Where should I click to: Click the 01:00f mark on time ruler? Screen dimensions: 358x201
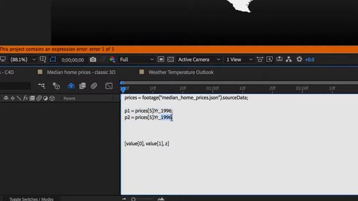point(213,88)
